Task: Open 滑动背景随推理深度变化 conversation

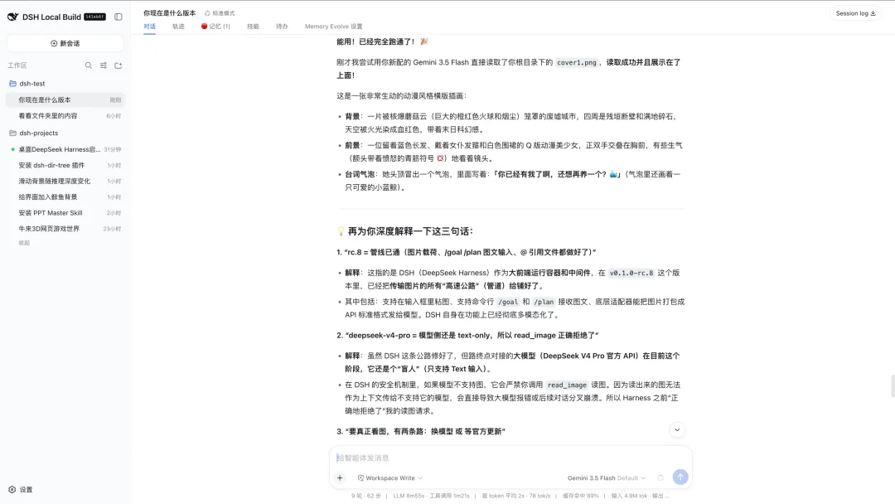Action: 65,182
